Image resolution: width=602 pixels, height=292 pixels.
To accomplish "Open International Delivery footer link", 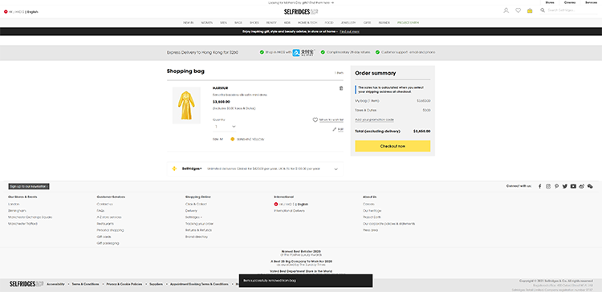I will pos(290,211).
